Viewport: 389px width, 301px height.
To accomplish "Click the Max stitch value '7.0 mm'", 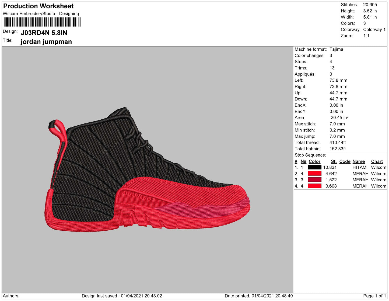I will click(337, 124).
